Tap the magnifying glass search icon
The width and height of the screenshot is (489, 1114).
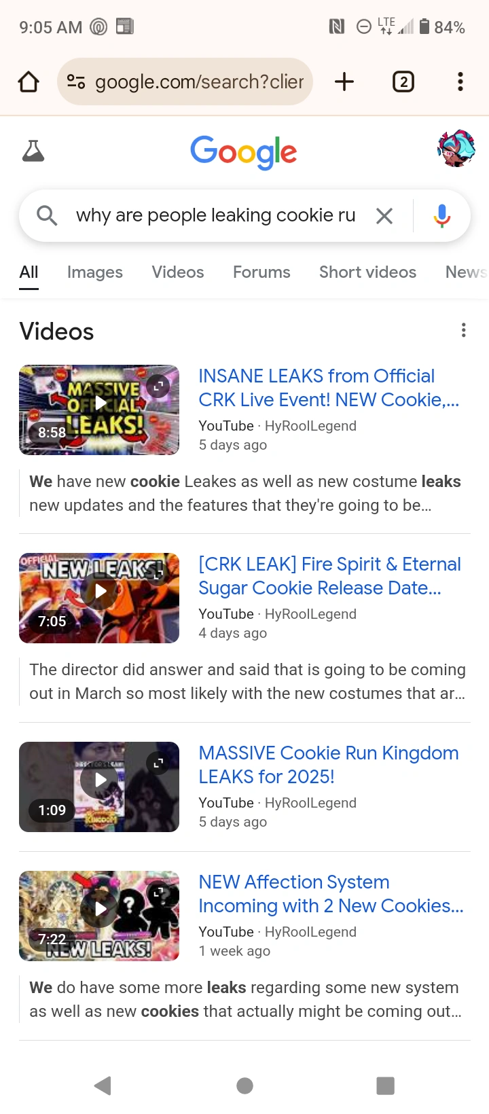(47, 216)
